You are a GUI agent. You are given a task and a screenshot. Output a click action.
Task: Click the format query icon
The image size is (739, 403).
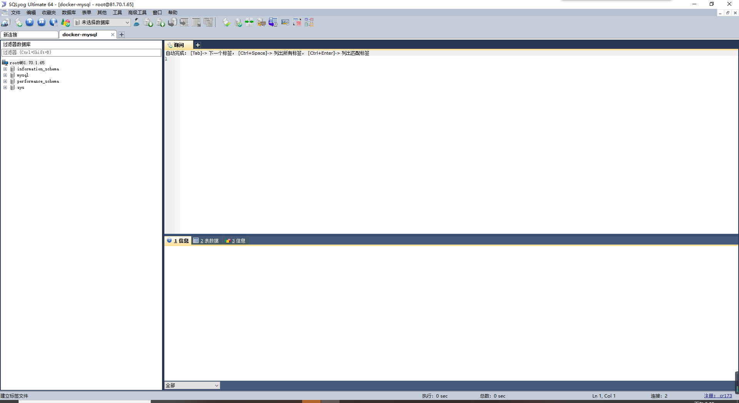(226, 22)
